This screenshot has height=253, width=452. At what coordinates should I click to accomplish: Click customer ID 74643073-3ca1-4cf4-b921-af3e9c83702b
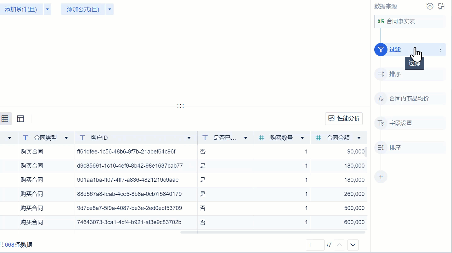pos(129,222)
